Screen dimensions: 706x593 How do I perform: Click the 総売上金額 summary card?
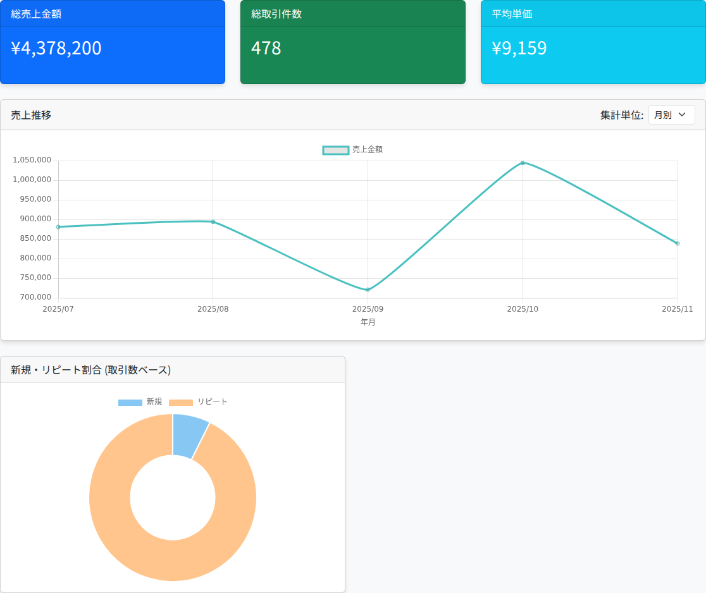point(113,42)
